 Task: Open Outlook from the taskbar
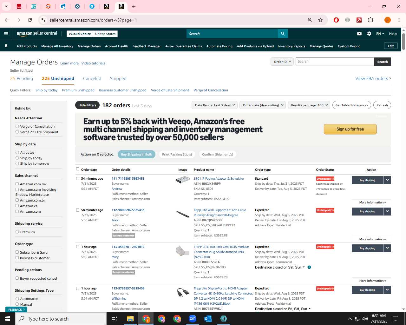point(208,319)
